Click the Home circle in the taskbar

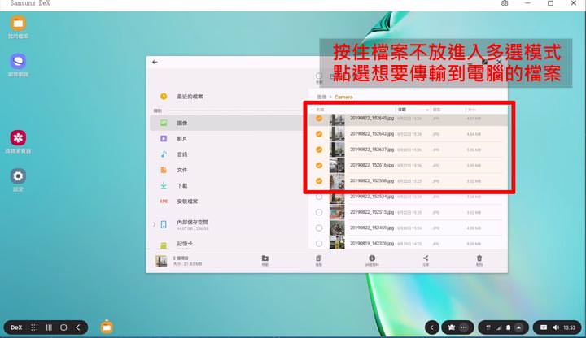point(63,327)
